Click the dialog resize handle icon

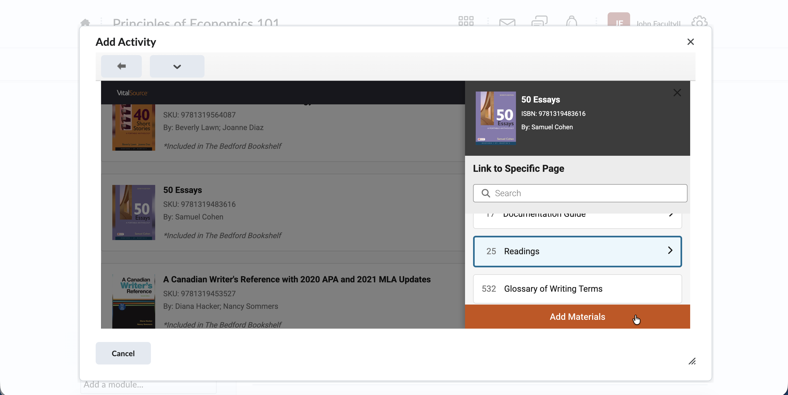pos(692,361)
